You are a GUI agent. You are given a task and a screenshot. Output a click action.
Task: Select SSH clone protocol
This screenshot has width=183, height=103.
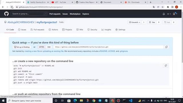(49, 47)
